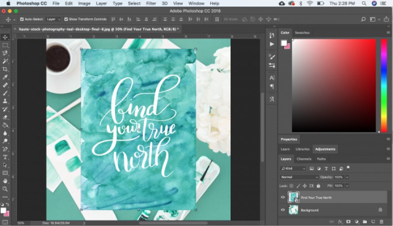Viewport: 393px width, 226px height.
Task: Open the Filter menu
Action: coord(151,3)
